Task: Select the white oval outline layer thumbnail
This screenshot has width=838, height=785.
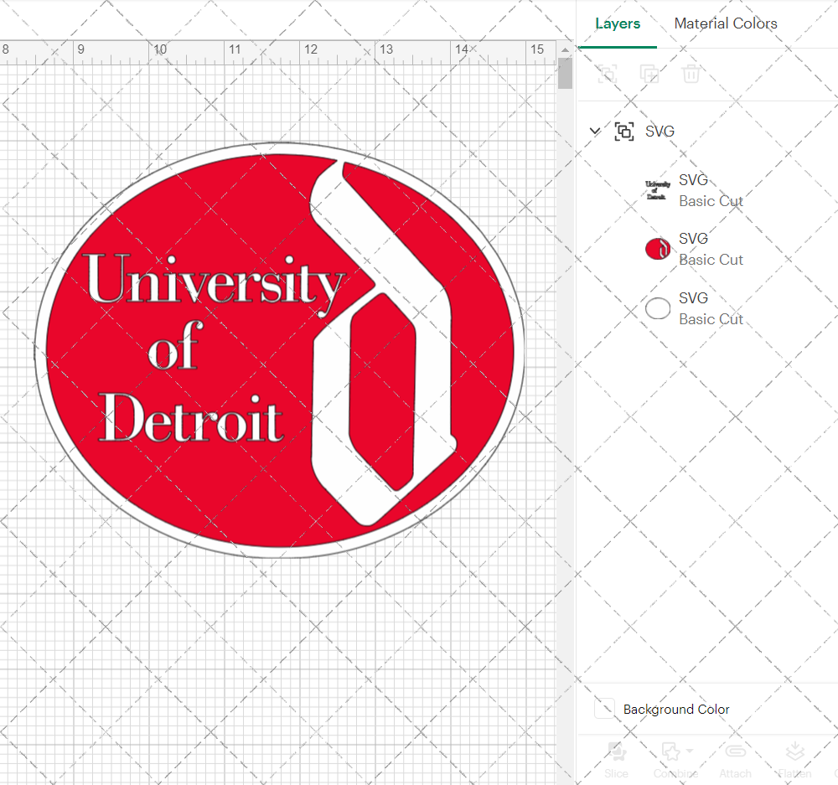Action: (657, 308)
